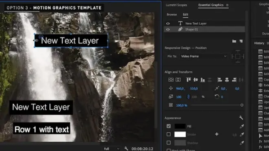
Task: Open the Essential Graphics panel menu
Action: [x=227, y=5]
